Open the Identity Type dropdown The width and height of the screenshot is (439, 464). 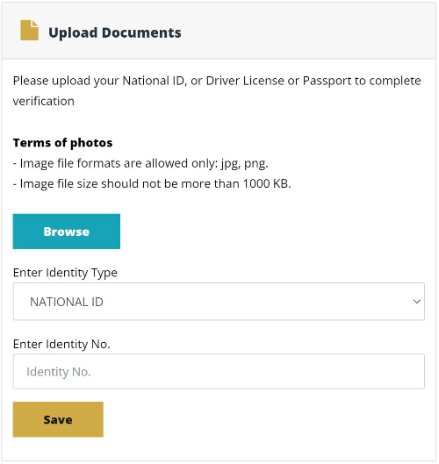(x=219, y=302)
